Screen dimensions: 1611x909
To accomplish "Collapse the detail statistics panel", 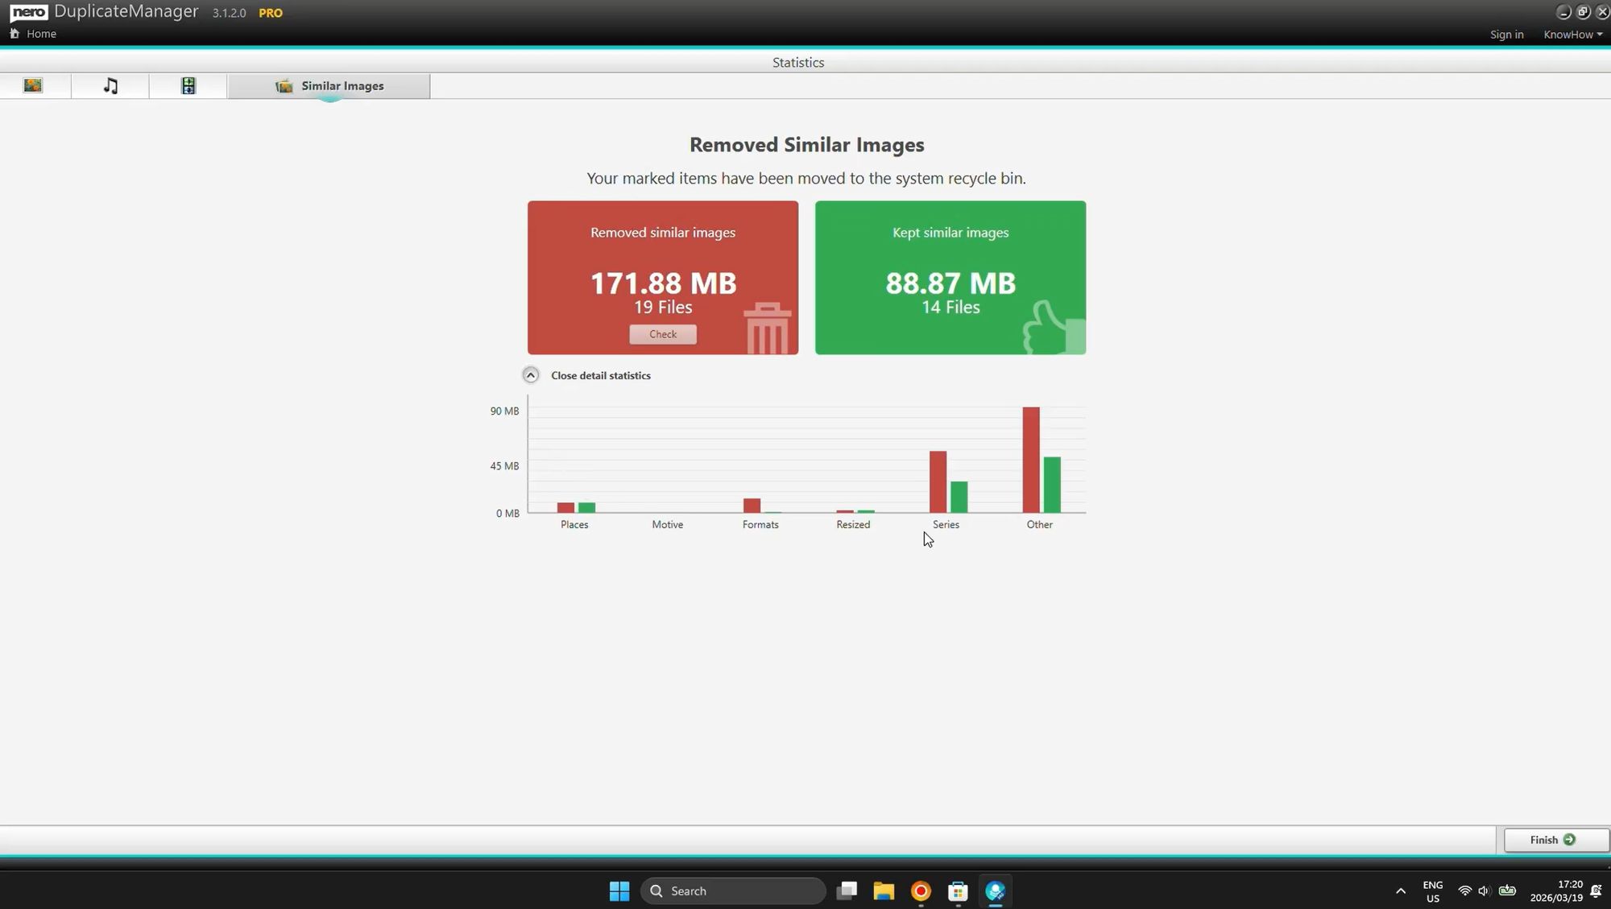I will tap(530, 374).
